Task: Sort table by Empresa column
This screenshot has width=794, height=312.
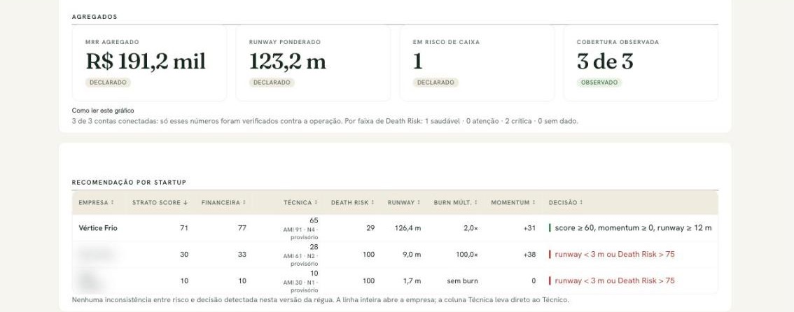Action: 96,202
